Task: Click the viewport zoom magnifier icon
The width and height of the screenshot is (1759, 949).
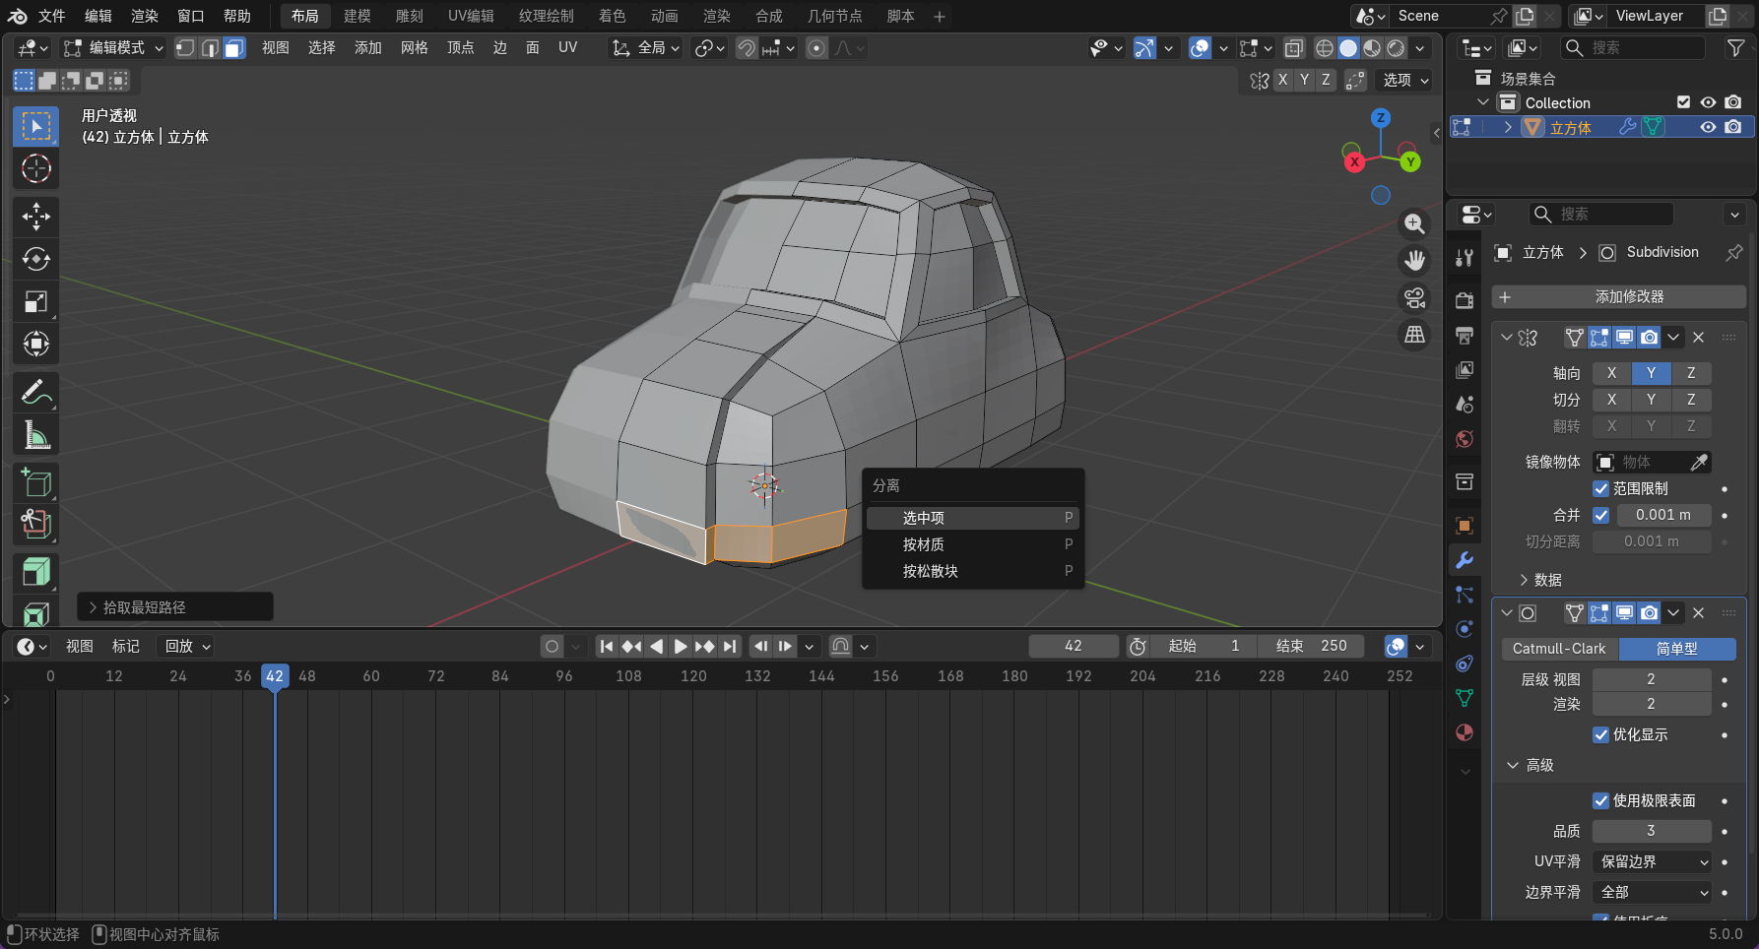Action: [1414, 224]
